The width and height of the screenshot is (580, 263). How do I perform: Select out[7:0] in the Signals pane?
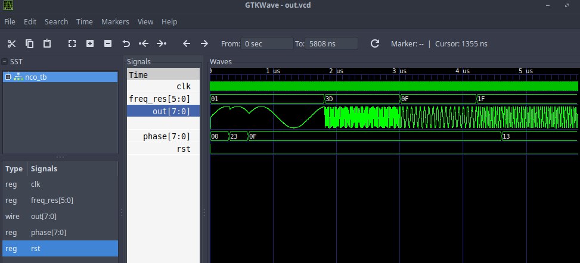pos(163,111)
